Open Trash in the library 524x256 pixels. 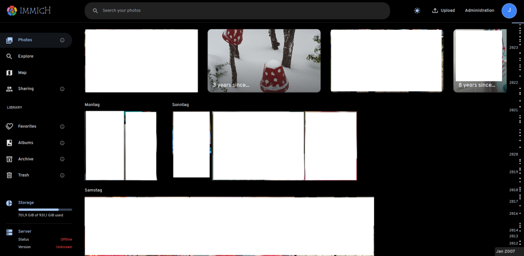click(x=36, y=176)
